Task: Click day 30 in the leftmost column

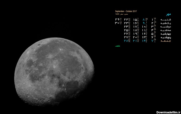Action: [x=117, y=23]
